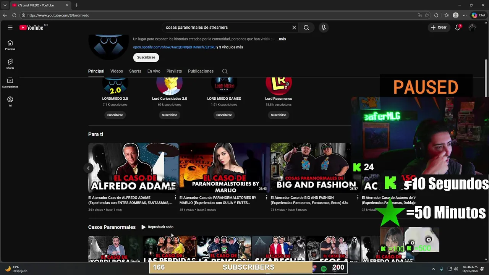The height and width of the screenshot is (275, 489).
Task: Click the Crear button
Action: (439, 27)
